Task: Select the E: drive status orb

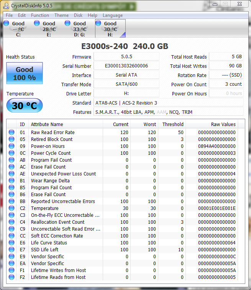Action: 37,23
